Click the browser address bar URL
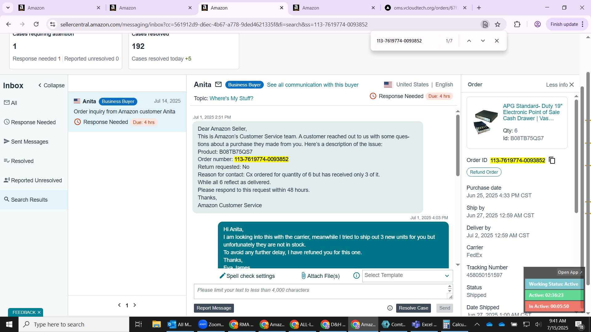The width and height of the screenshot is (591, 332). [x=214, y=25]
